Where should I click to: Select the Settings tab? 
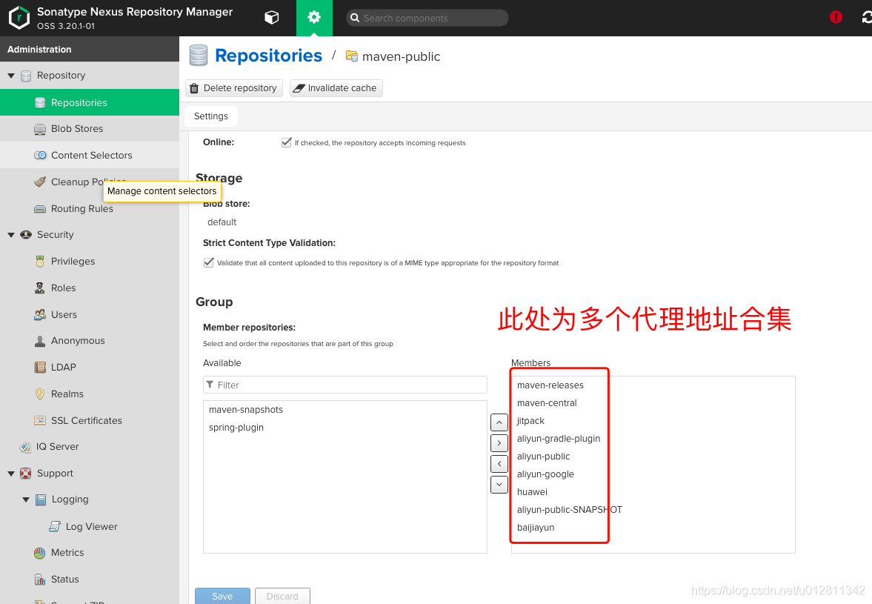point(210,116)
